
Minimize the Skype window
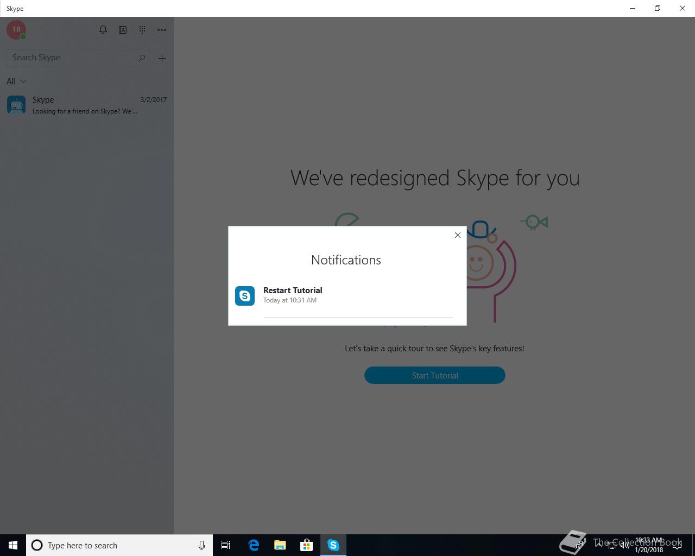[633, 8]
